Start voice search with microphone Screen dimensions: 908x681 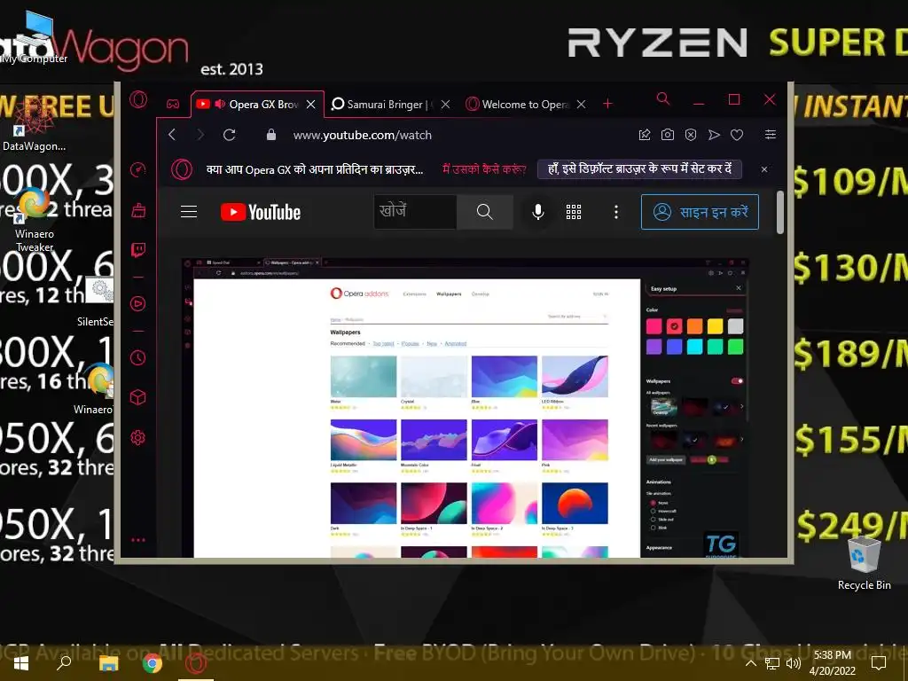click(538, 212)
